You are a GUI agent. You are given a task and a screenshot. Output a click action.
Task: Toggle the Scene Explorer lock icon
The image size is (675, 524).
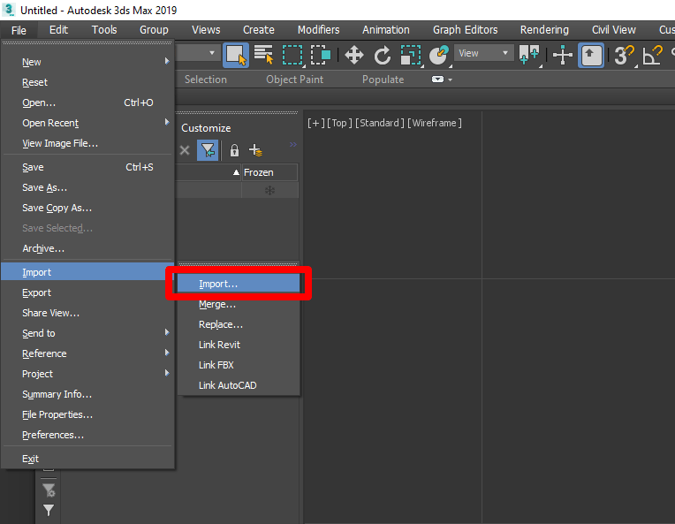234,150
